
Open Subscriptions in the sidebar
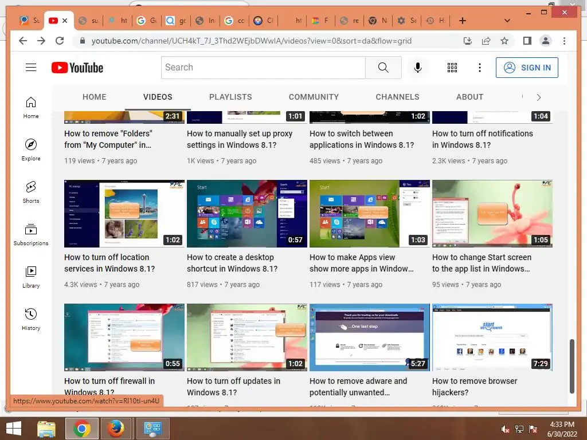(31, 234)
